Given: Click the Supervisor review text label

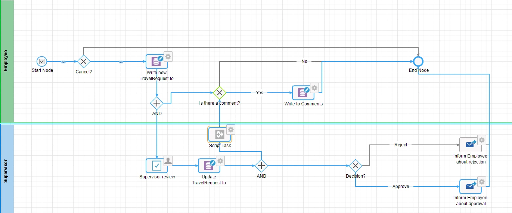Looking at the screenshot, I should tap(157, 177).
